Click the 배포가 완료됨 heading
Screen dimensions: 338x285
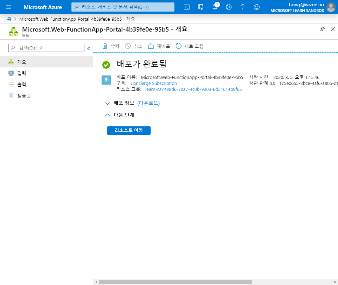pos(142,64)
